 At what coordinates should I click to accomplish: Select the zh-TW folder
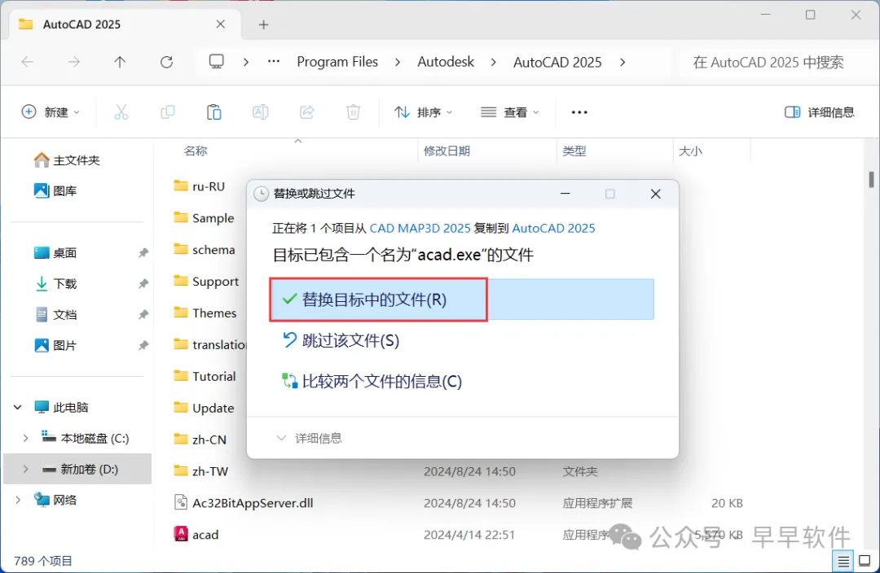tap(201, 471)
